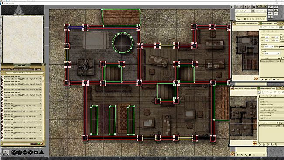This screenshot has height=160, width=284.
Task: Select the highlighted grid tool in main map toolbar
Action: [253, 11]
